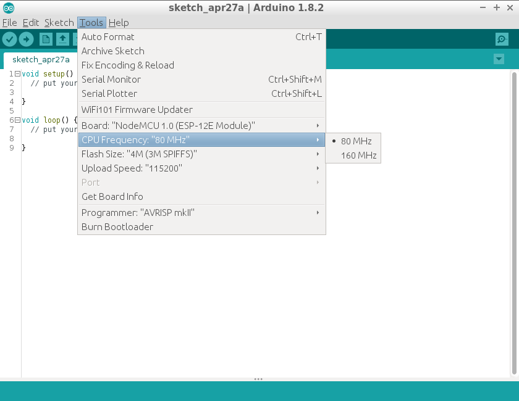Select the 160 MHz frequency option
The height and width of the screenshot is (401, 519).
(x=353, y=155)
